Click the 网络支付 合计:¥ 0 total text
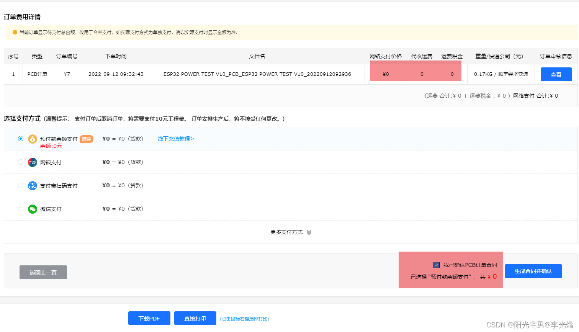The image size is (579, 332). (x=536, y=96)
